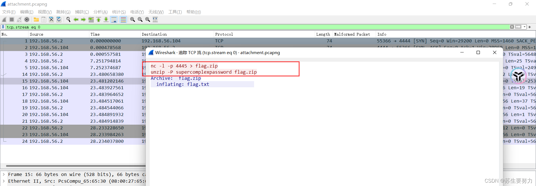Jump to the first packet
This screenshot has height=186, width=536.
[99, 20]
